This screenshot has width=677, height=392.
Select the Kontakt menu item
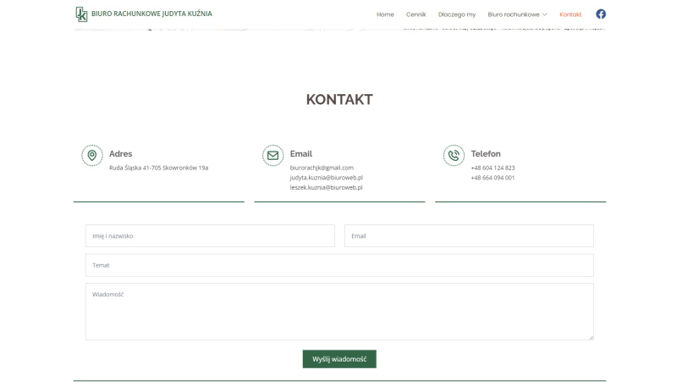(570, 14)
